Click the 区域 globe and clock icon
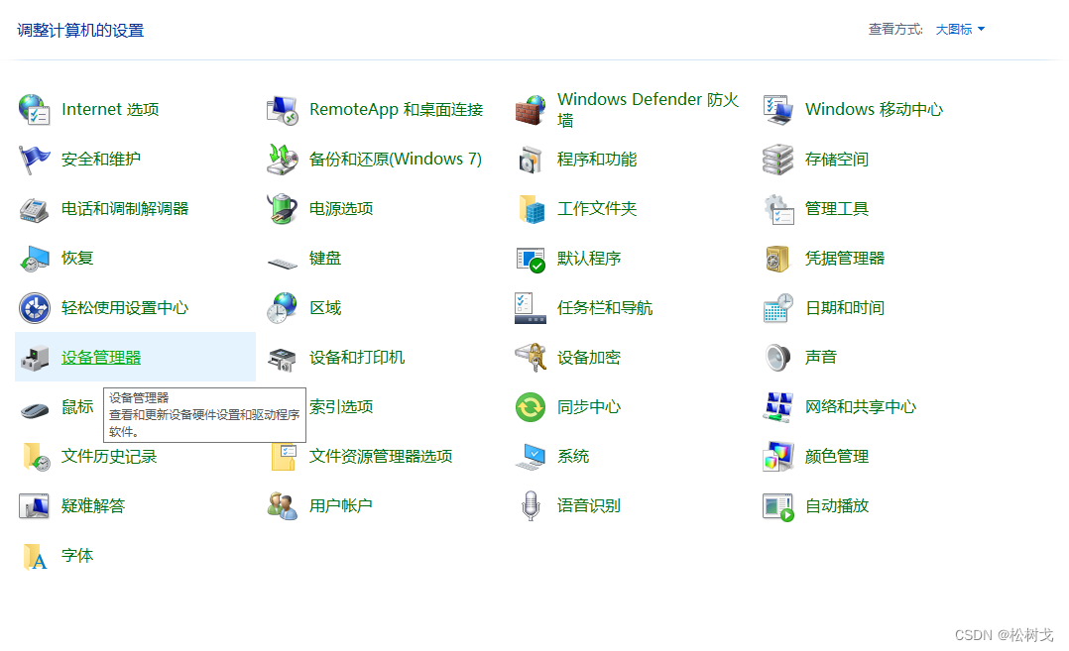Viewport: 1069px width, 651px height. tap(283, 308)
